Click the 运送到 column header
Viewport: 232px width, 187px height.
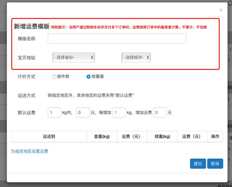(49, 137)
